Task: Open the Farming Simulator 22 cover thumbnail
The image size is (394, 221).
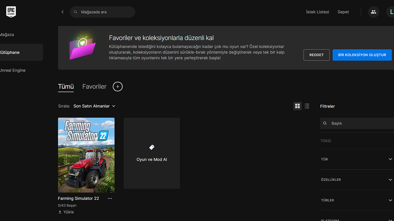Action: click(86, 155)
